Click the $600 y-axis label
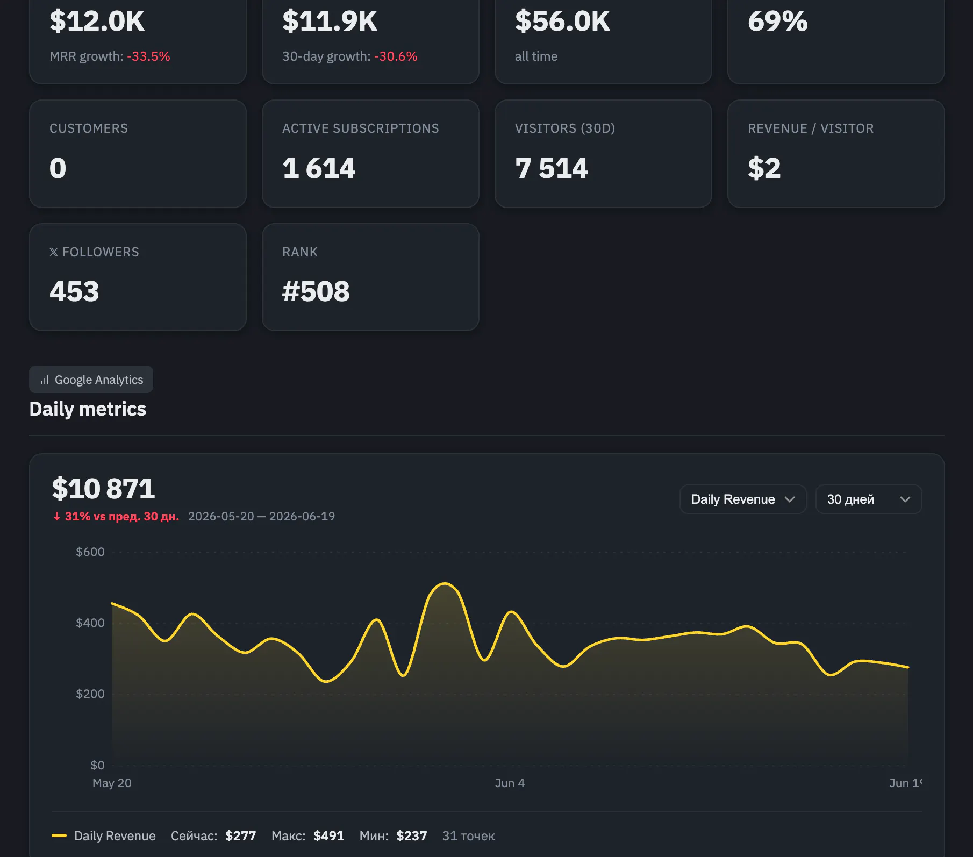973x857 pixels. [x=90, y=552]
